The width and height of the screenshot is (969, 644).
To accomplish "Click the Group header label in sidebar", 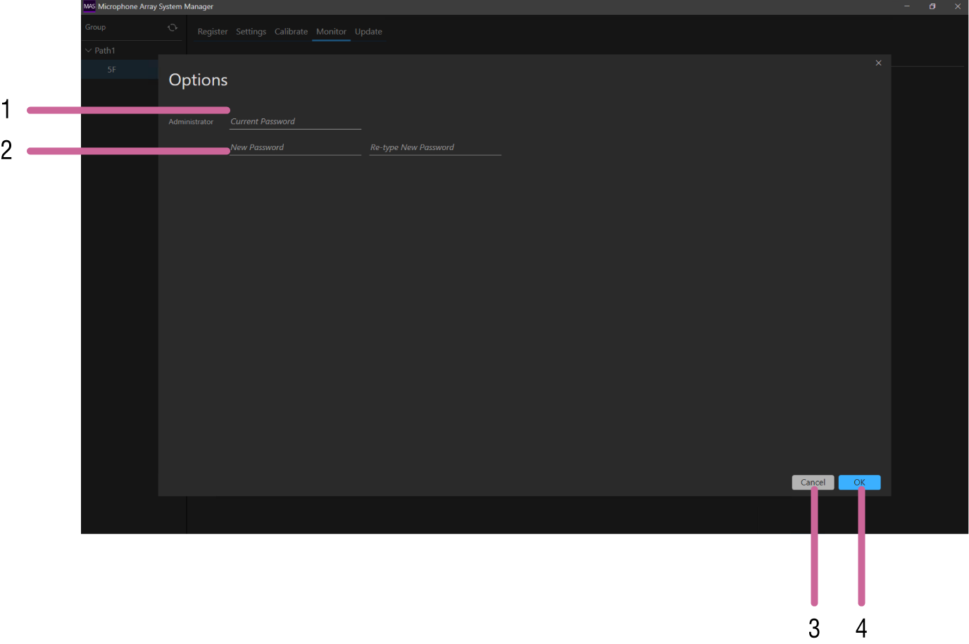I will pos(96,27).
